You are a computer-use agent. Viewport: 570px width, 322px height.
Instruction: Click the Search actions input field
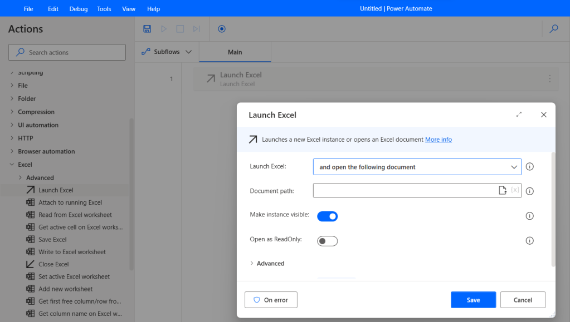tap(67, 52)
